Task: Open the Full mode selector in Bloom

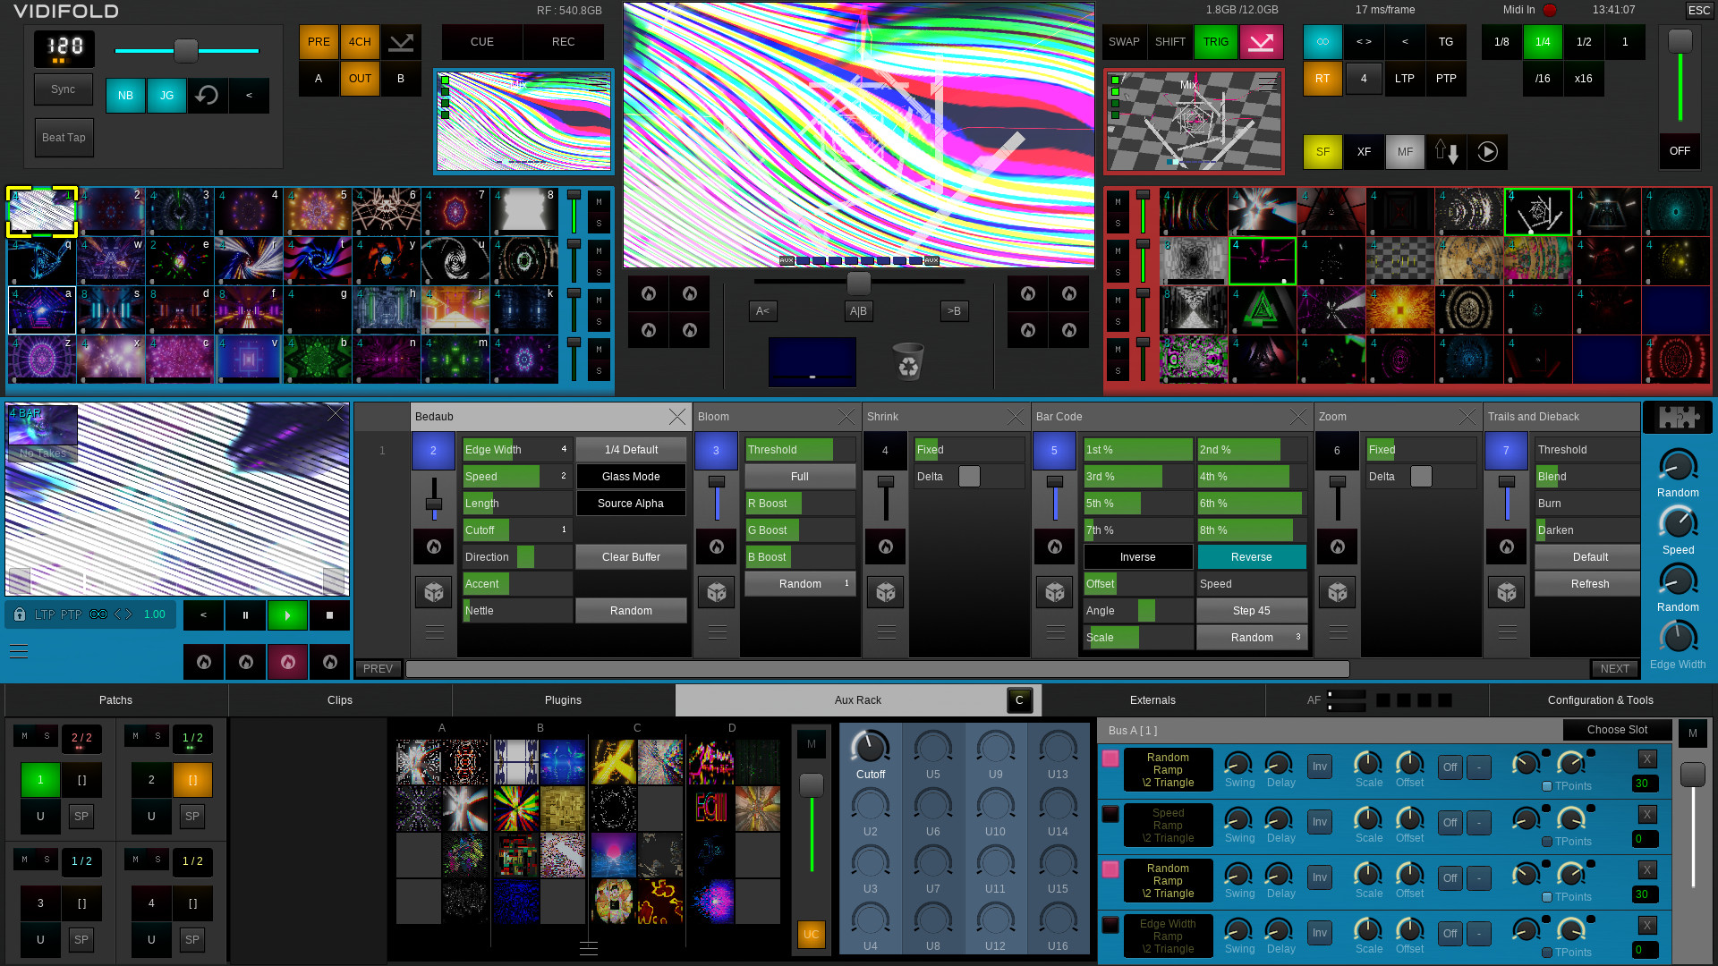Action: [800, 477]
